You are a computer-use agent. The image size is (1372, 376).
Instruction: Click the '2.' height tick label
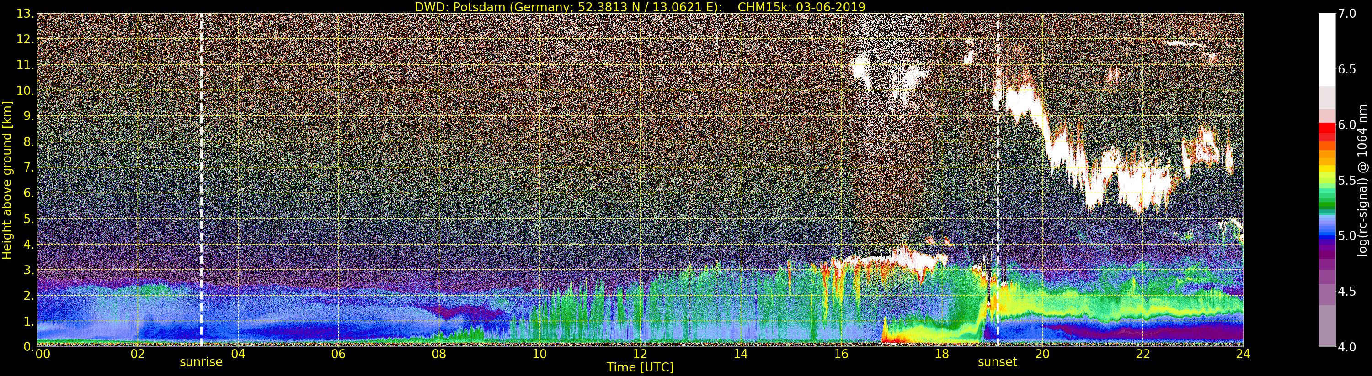click(x=29, y=295)
